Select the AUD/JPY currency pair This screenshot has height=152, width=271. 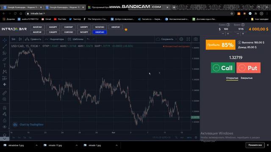[53, 27]
